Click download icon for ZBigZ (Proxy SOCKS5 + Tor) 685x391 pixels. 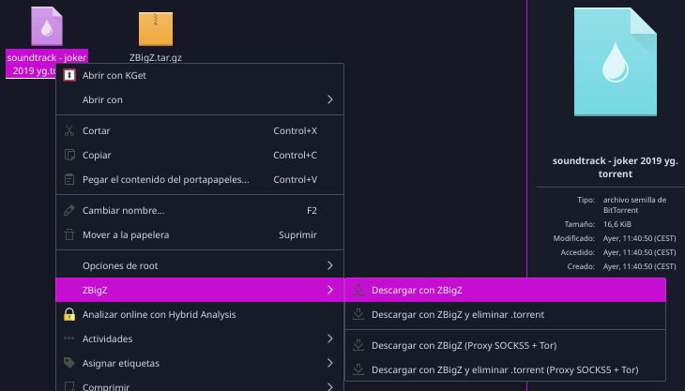(358, 345)
